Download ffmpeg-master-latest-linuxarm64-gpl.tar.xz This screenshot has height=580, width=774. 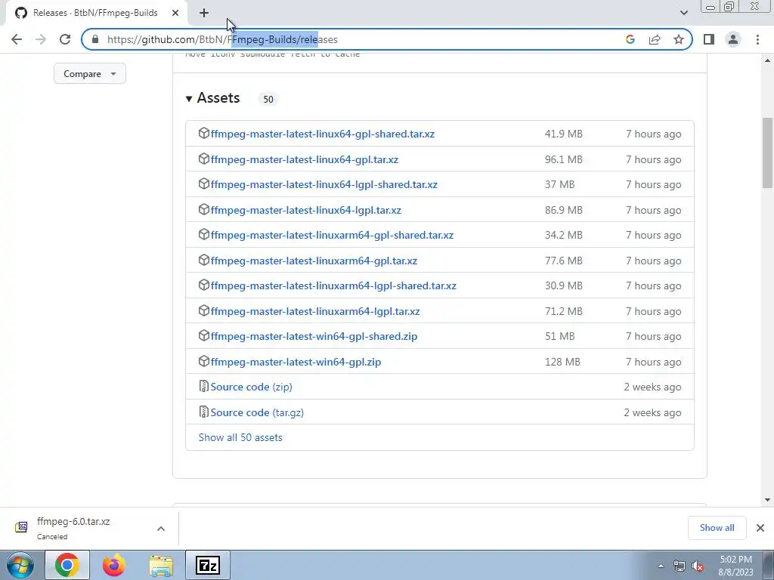pyautogui.click(x=314, y=261)
